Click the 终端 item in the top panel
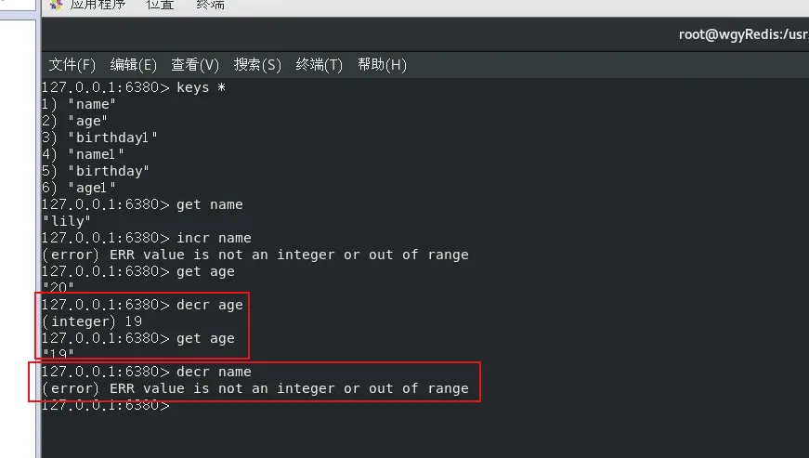The image size is (809, 458). coord(210,5)
